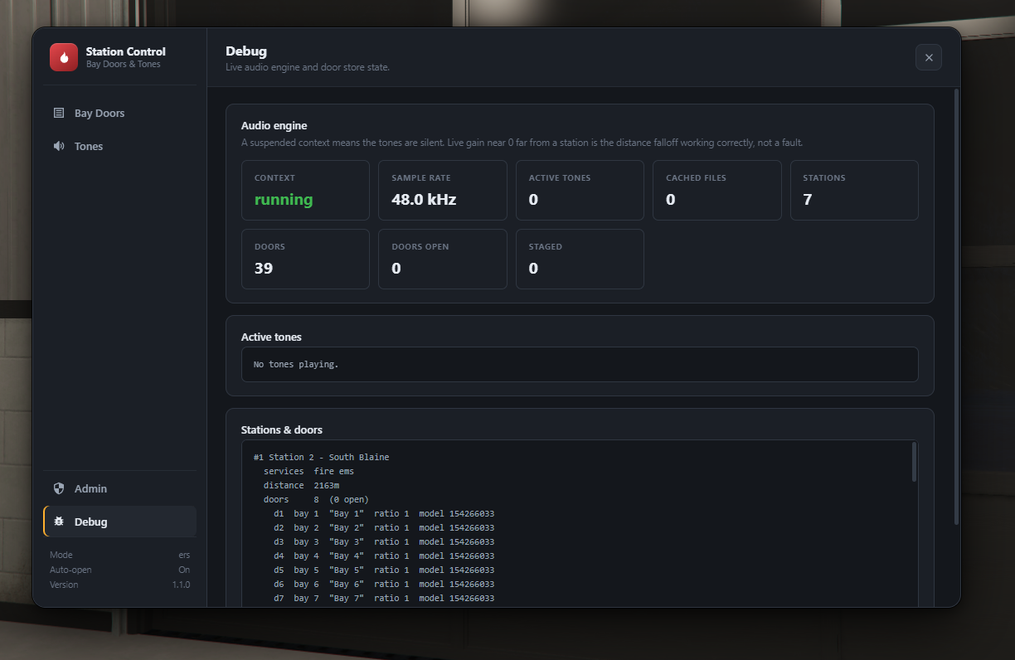Click the d2 Bay 2 door row
Screen dimensions: 1015x660
tap(384, 527)
